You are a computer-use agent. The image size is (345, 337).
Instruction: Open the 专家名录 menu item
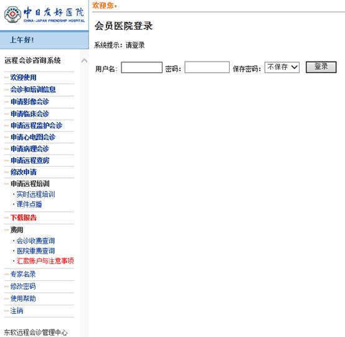[23, 274]
